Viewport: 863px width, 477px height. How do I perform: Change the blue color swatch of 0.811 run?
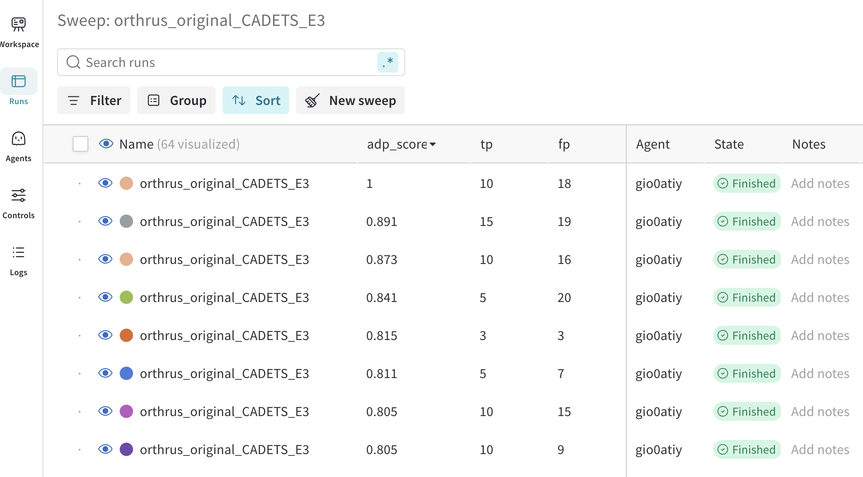click(126, 373)
